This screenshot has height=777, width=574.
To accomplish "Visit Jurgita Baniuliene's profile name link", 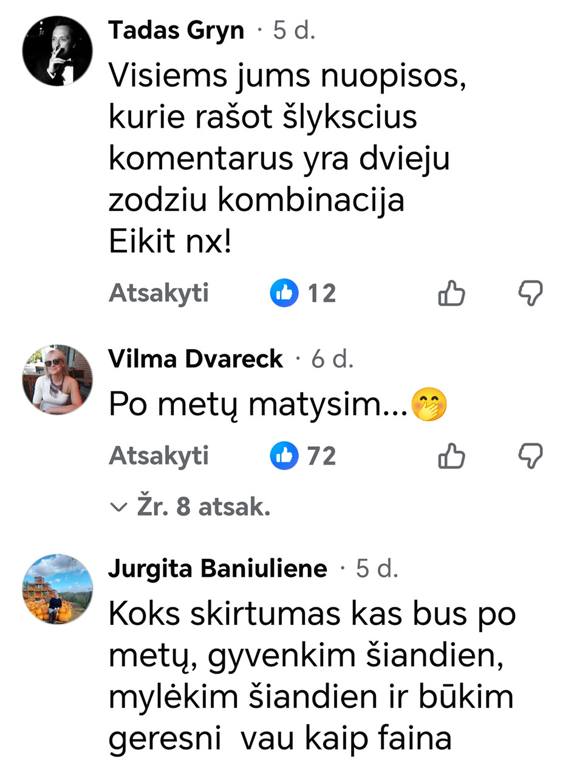I will click(217, 569).
